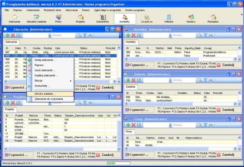Image resolution: width=244 pixels, height=167 pixels.
Task: Open the Projekty module in main toolbar
Action: click(x=80, y=19)
